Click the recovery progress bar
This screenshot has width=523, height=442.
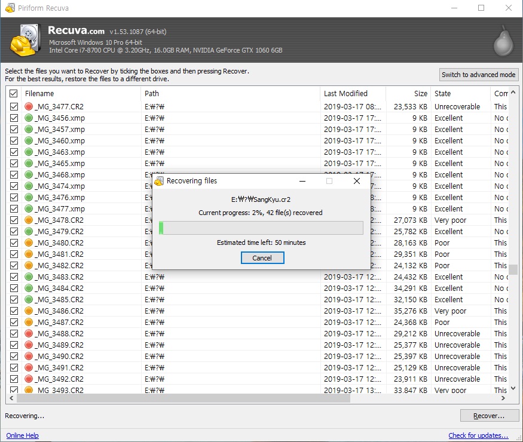(x=261, y=228)
